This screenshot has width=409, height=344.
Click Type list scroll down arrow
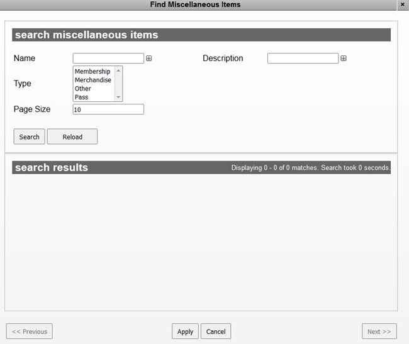tap(118, 97)
